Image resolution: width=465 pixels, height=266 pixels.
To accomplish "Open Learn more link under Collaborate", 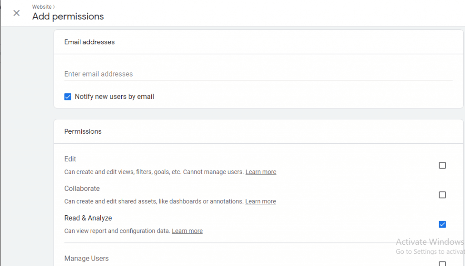I will point(261,202).
